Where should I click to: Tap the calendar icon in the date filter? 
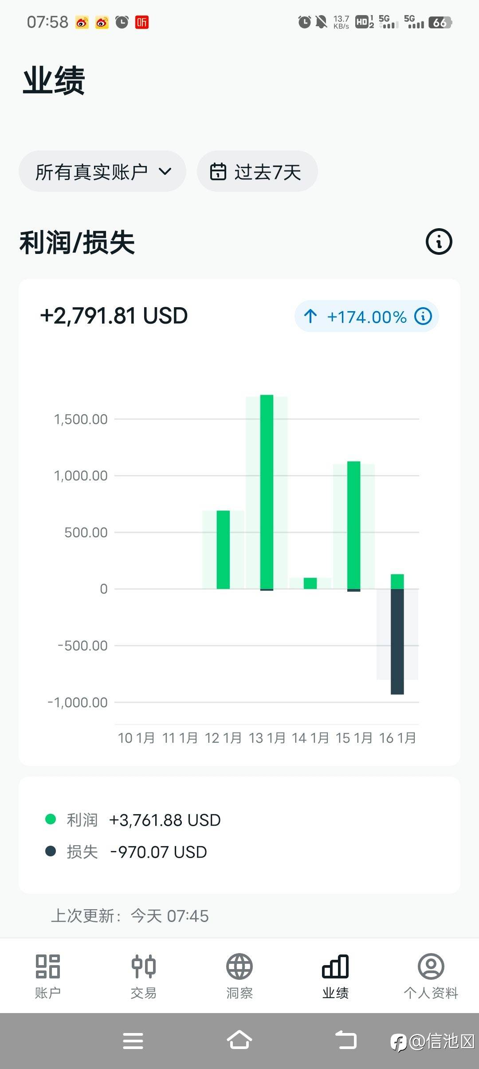tap(218, 172)
